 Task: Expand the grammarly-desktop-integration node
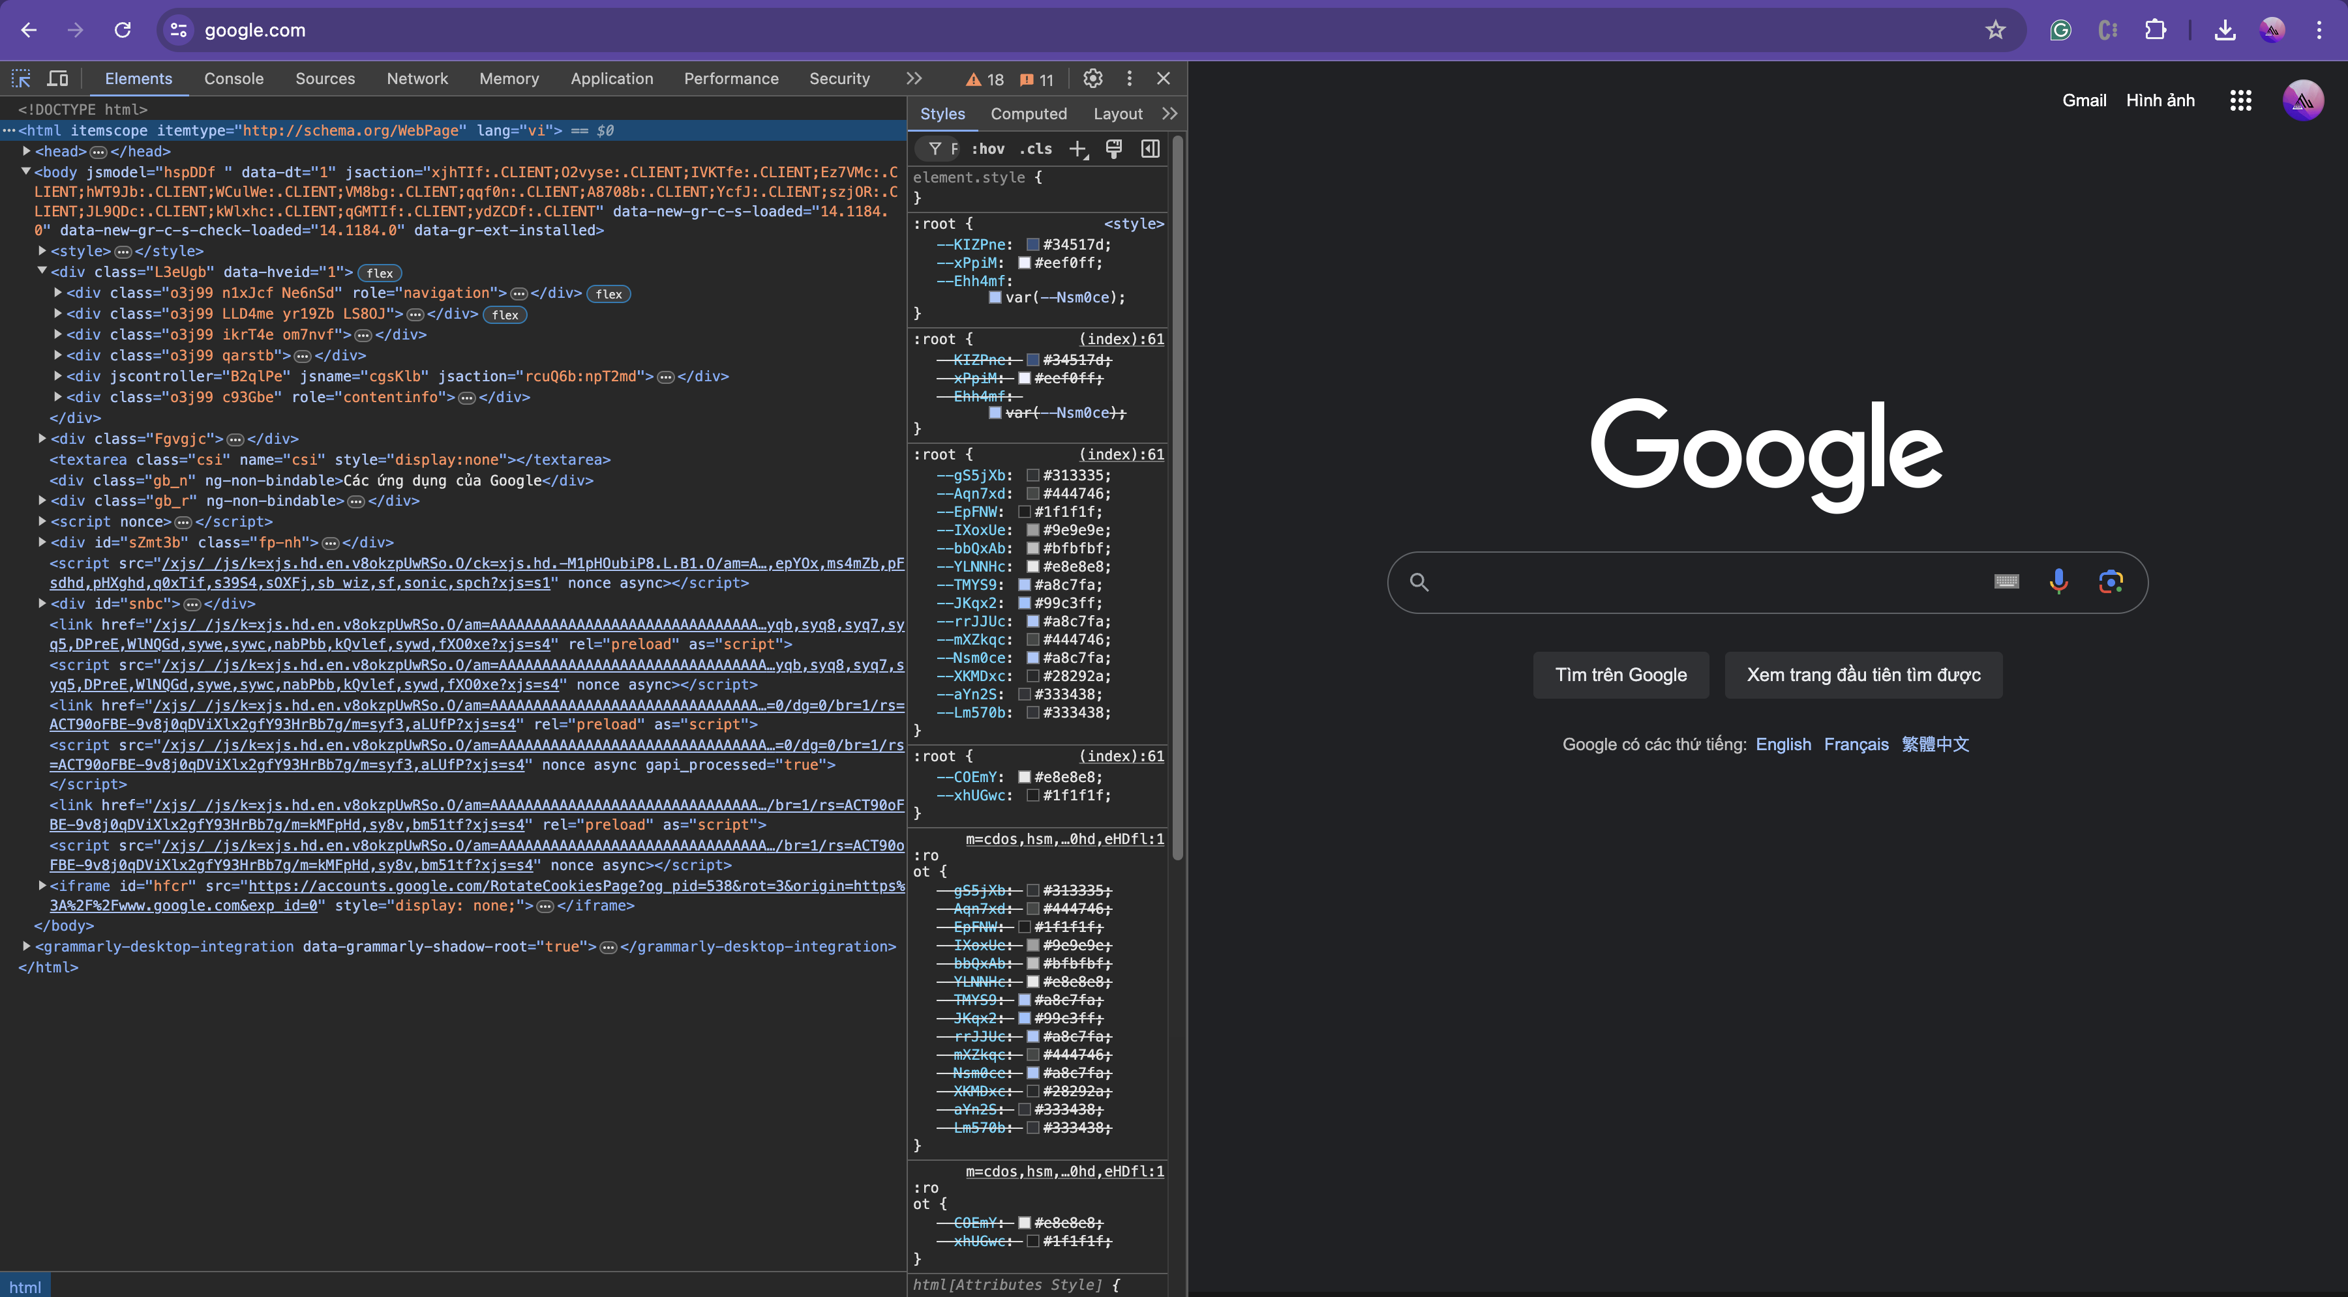27,946
